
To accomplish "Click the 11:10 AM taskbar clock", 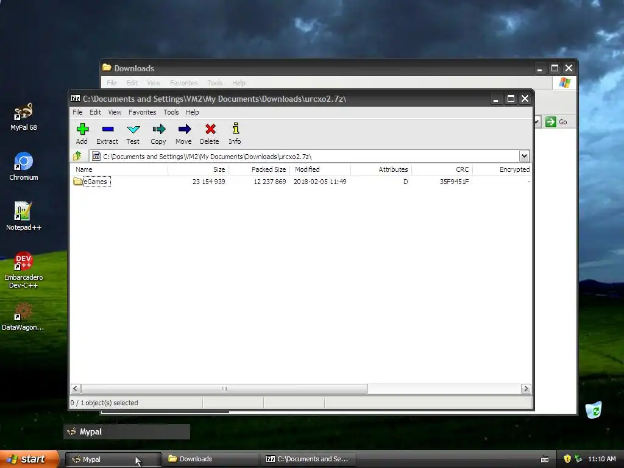I will [601, 459].
